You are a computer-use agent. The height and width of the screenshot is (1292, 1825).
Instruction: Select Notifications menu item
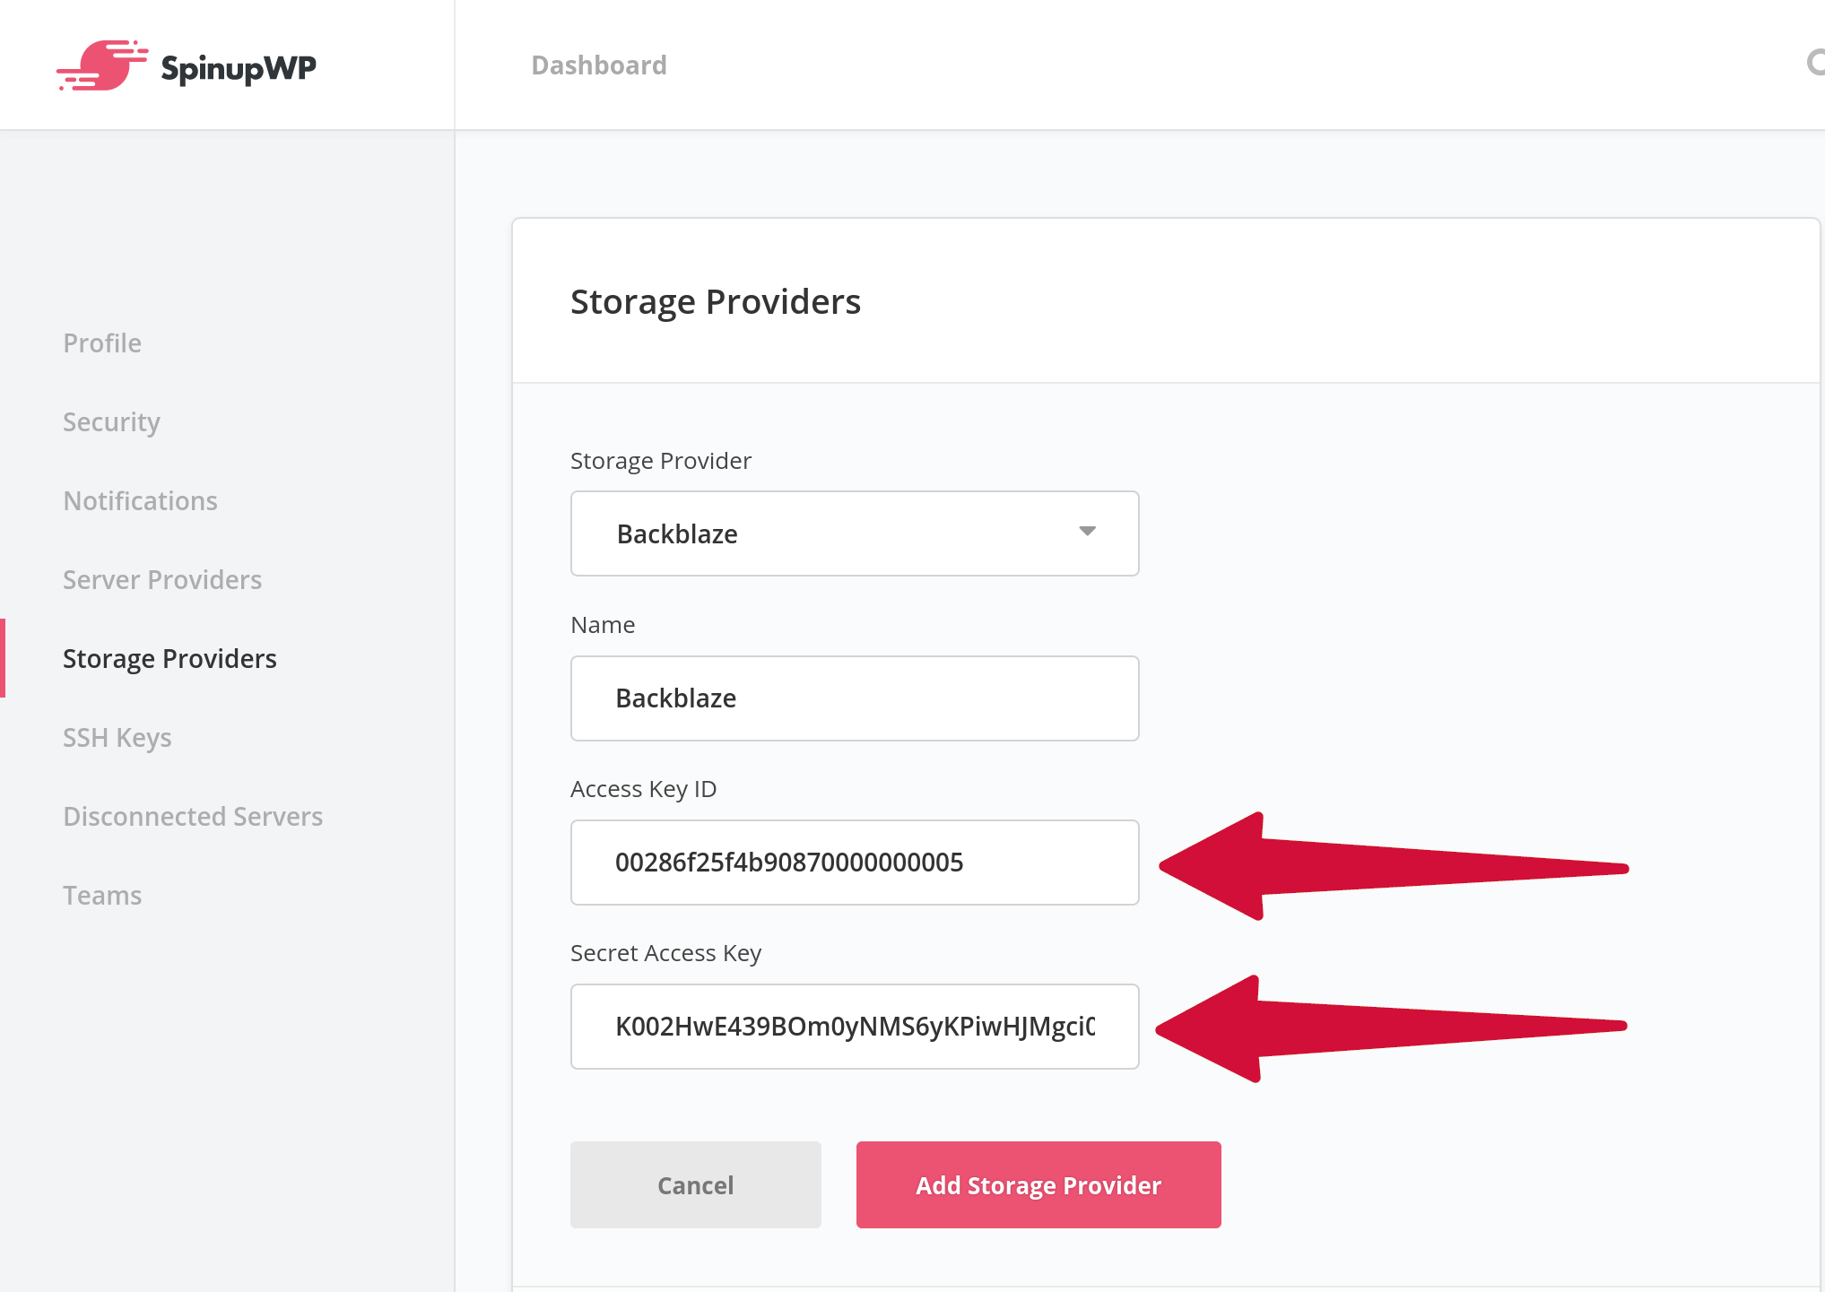141,499
